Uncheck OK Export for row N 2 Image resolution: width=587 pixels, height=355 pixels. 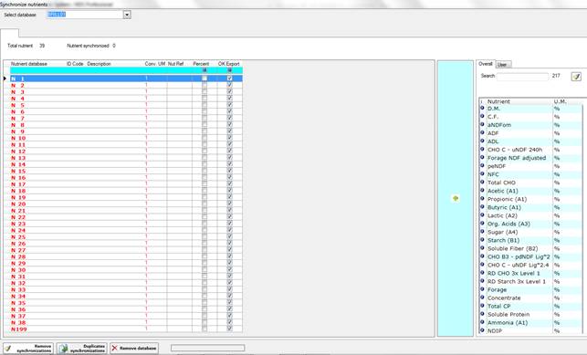pyautogui.click(x=229, y=85)
